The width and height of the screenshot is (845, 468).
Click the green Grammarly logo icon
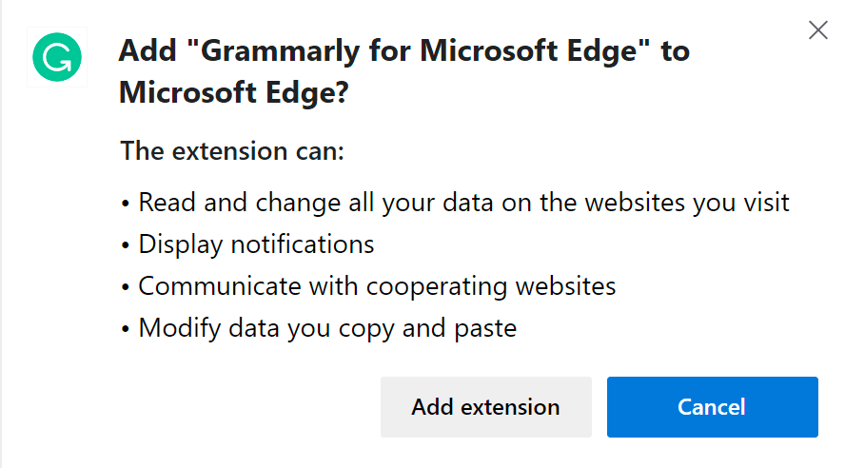tap(57, 59)
